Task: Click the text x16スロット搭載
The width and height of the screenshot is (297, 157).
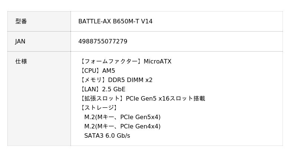Action: (182, 98)
